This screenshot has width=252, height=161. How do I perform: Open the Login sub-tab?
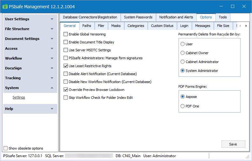click(184, 26)
